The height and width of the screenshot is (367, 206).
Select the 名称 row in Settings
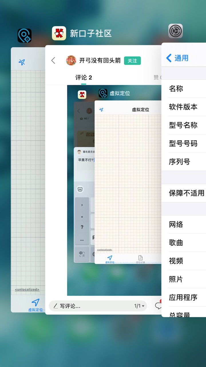coord(184,89)
